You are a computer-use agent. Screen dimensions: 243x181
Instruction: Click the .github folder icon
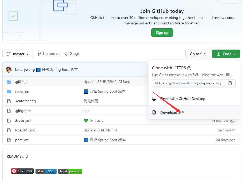click(9, 82)
